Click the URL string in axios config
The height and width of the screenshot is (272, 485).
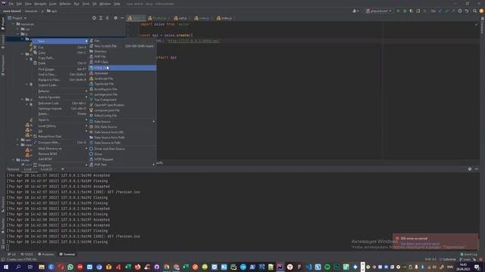pyautogui.click(x=193, y=41)
